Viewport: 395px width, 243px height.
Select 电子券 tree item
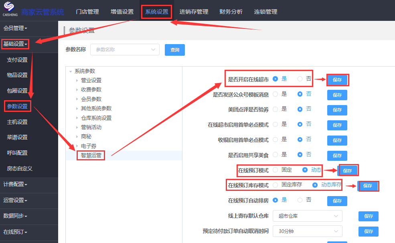tap(88, 146)
